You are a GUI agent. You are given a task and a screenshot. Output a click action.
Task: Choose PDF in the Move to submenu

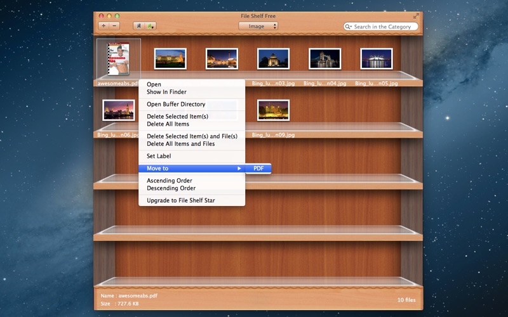point(258,168)
